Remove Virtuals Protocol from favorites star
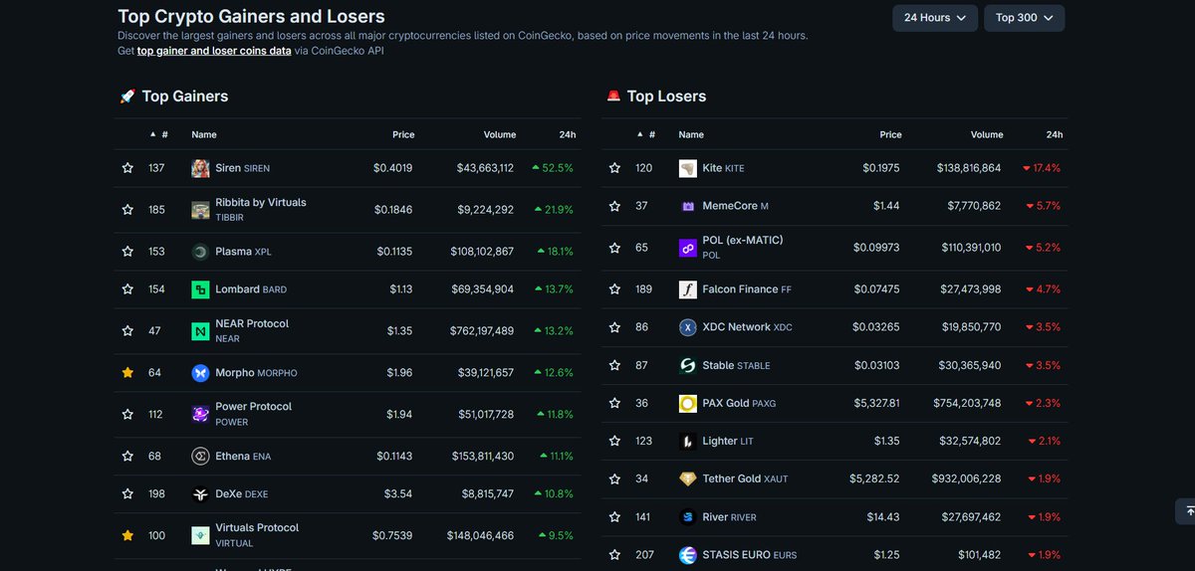Viewport: 1195px width, 571px height. pos(127,535)
